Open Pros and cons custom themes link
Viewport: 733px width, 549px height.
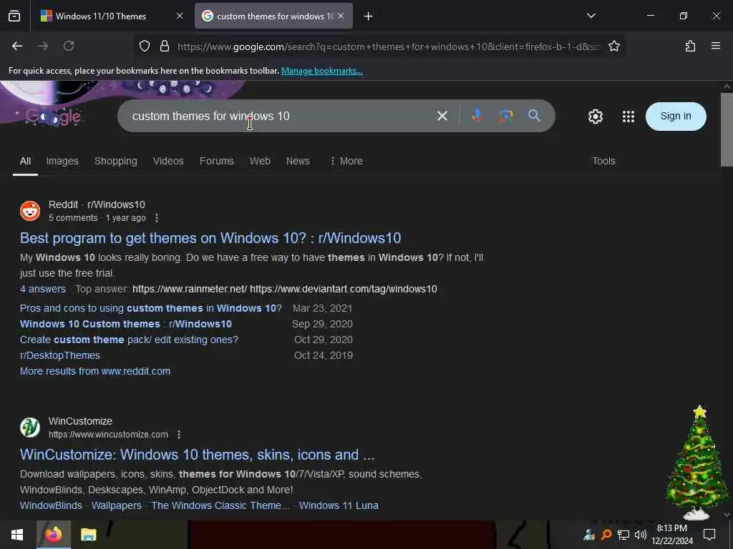pos(151,308)
